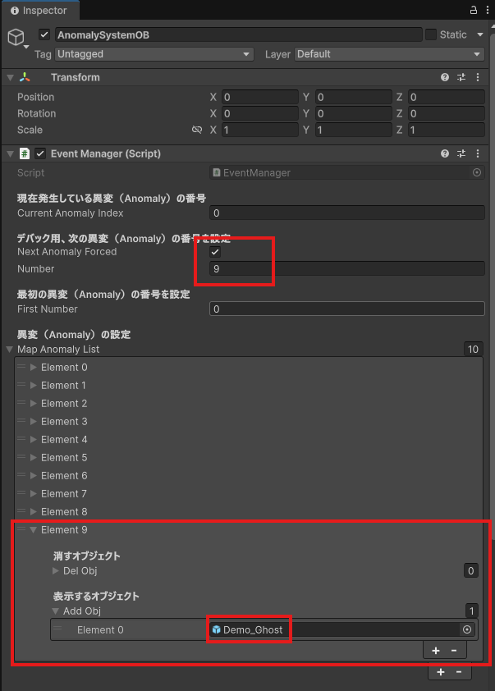Enable the Static checkbox

[431, 35]
